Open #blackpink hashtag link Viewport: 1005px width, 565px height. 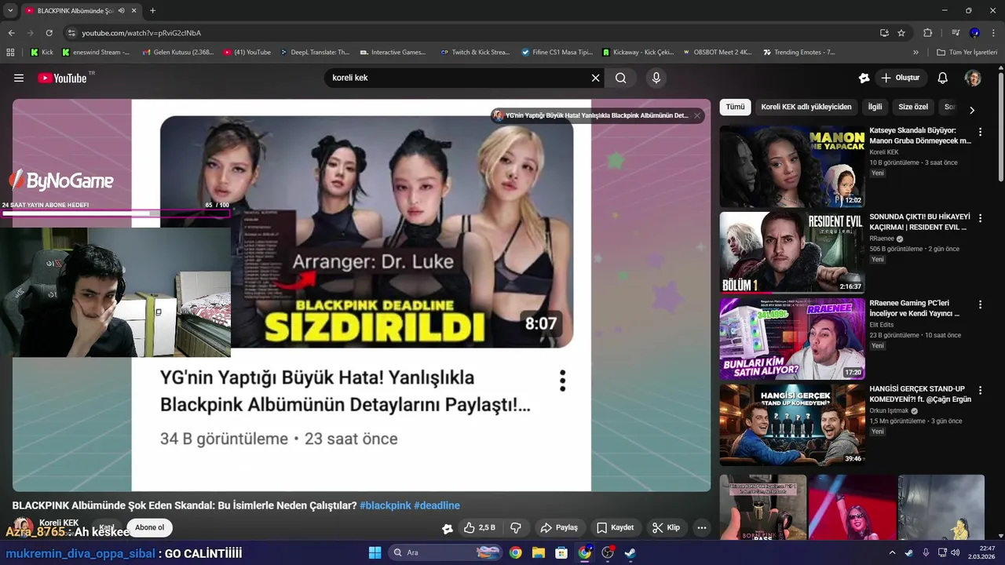(x=385, y=505)
